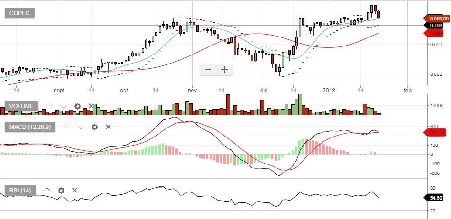Viewport: 451px width, 219px height.
Task: Click the 'dic' date axis label
Action: 264,91
